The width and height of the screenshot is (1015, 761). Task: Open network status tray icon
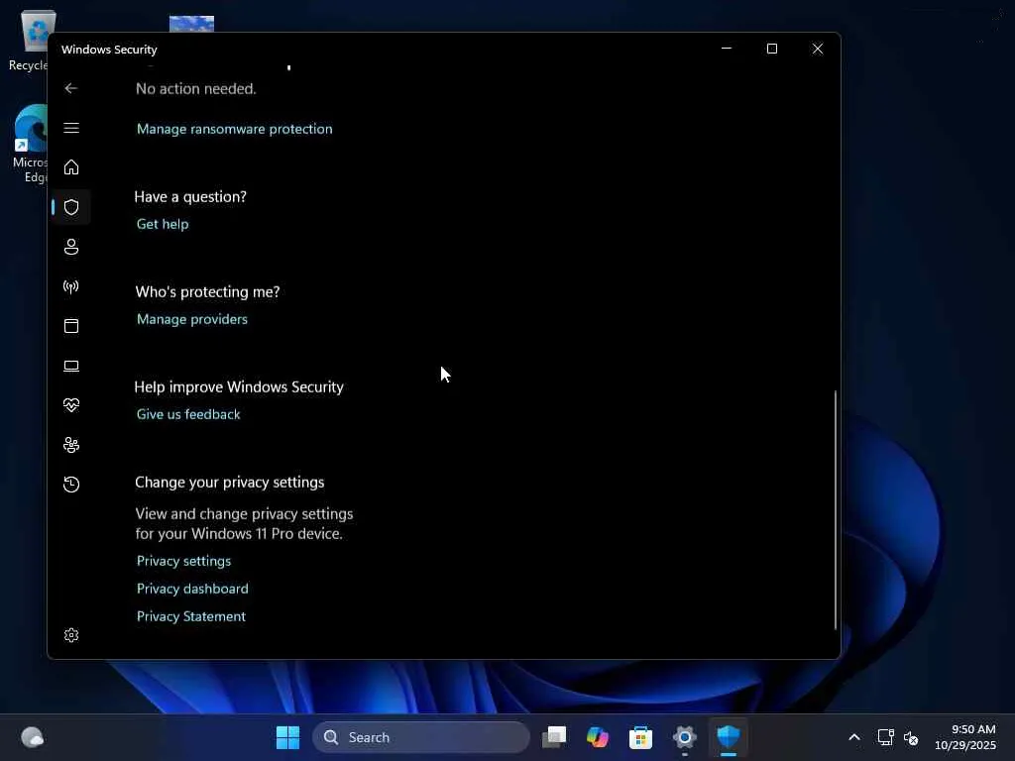[885, 737]
